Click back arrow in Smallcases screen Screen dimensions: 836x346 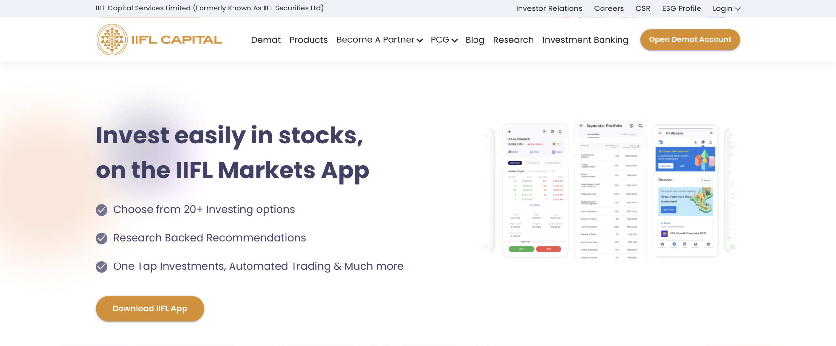pos(660,133)
